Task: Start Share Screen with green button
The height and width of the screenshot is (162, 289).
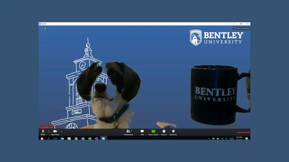Action: pyautogui.click(x=153, y=132)
